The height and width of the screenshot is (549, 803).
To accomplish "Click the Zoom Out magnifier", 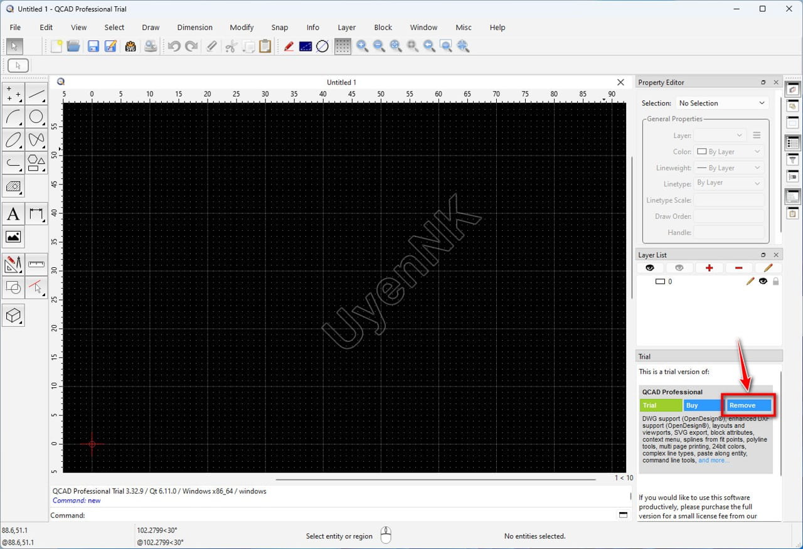I will 379,46.
